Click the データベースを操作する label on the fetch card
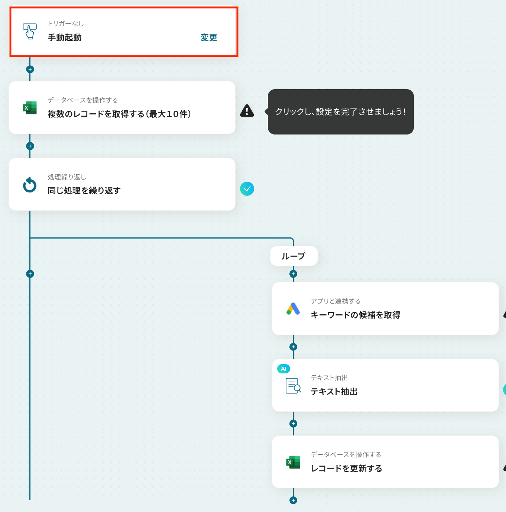 (x=83, y=100)
